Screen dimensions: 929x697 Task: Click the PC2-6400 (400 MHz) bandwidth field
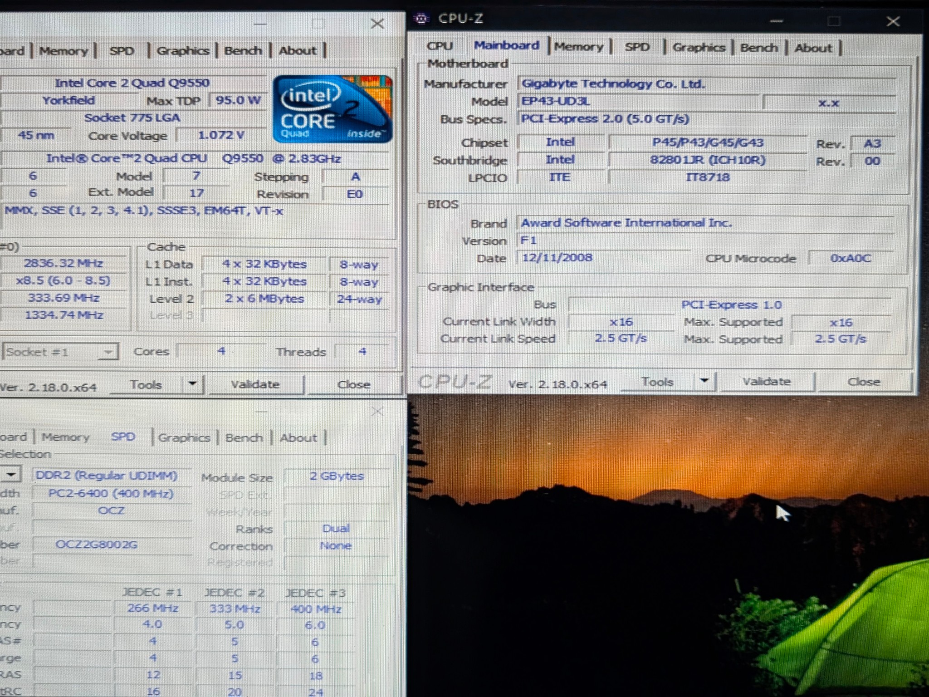112,493
